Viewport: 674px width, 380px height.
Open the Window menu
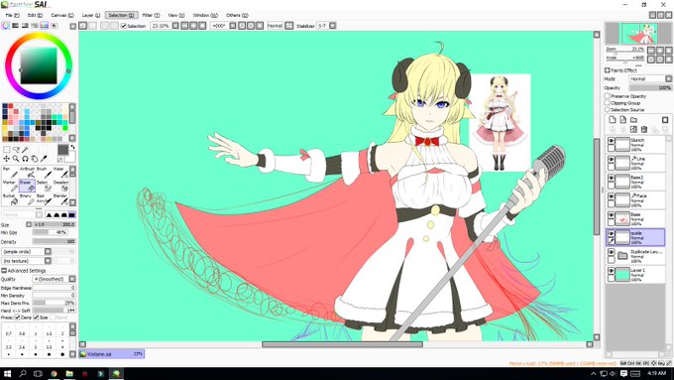tap(205, 15)
